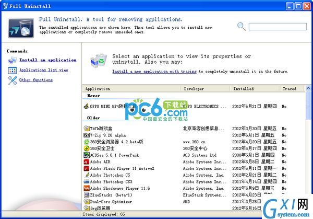Click the Traced No value for 7-Zip
Screen dimensions: 313x219
coord(284,135)
